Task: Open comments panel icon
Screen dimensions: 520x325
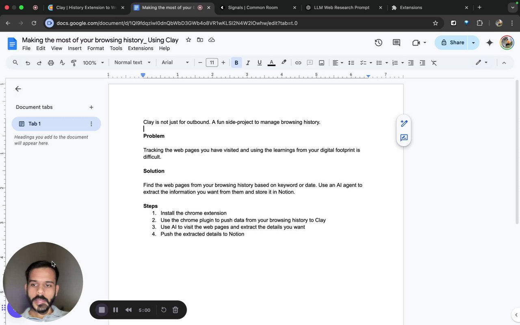Action: tap(396, 43)
